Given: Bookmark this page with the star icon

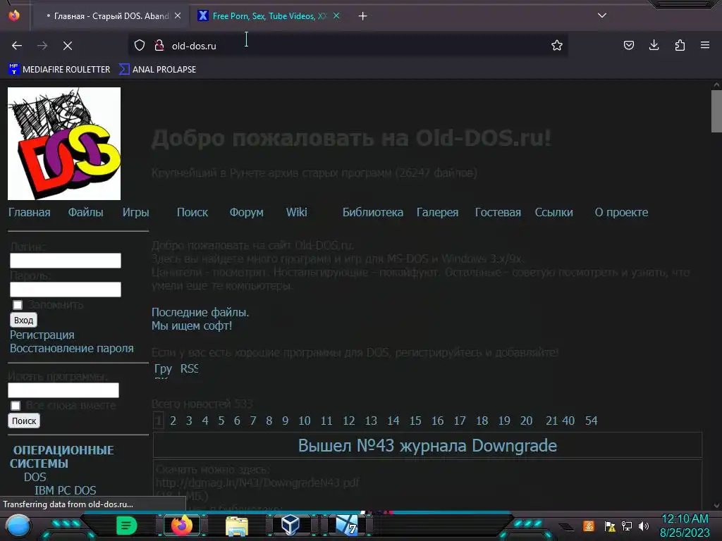Looking at the screenshot, I should (557, 45).
